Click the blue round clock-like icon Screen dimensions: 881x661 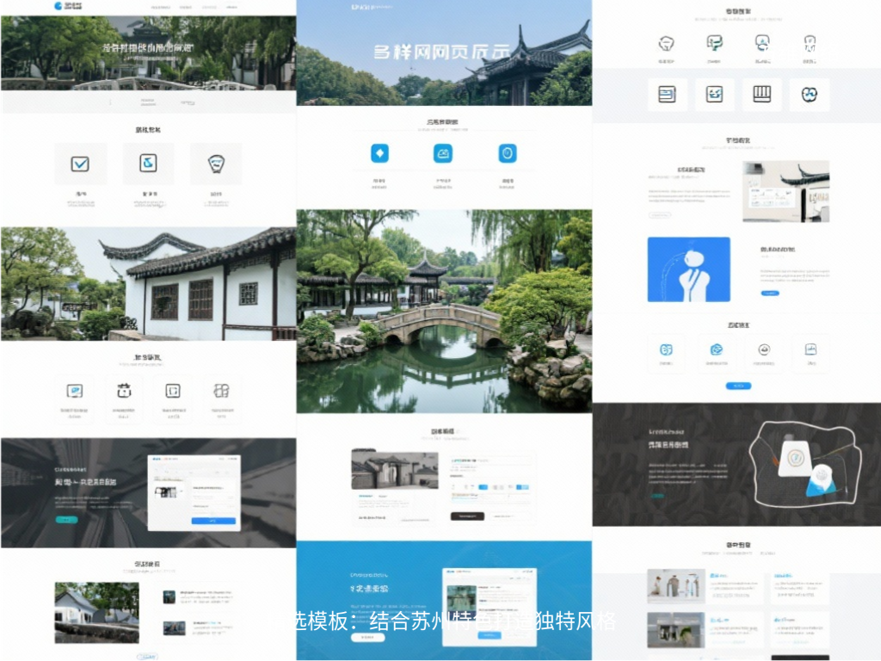tap(508, 153)
